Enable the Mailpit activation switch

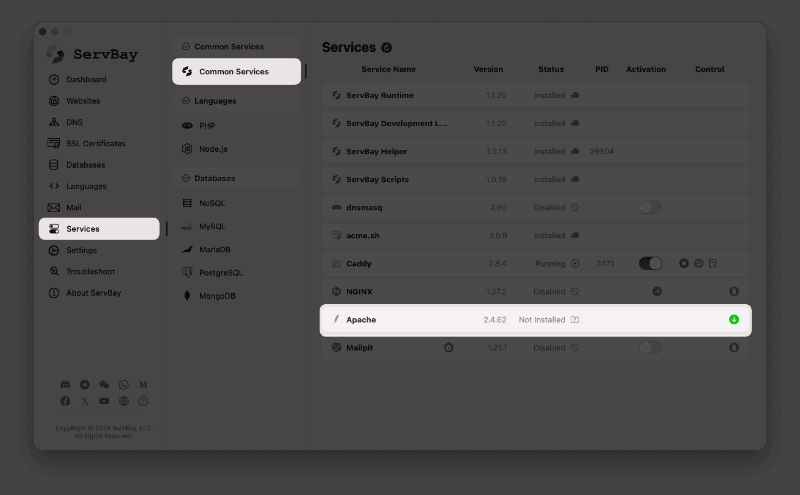[x=650, y=347]
